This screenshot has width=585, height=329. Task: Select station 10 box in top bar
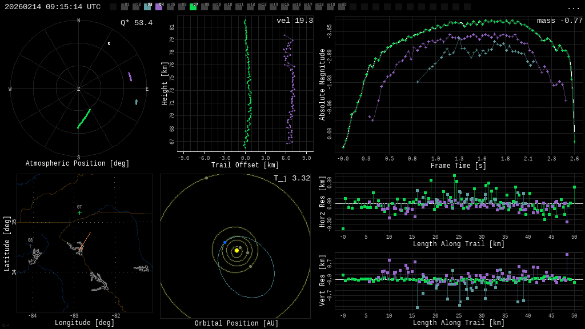pos(227,7)
